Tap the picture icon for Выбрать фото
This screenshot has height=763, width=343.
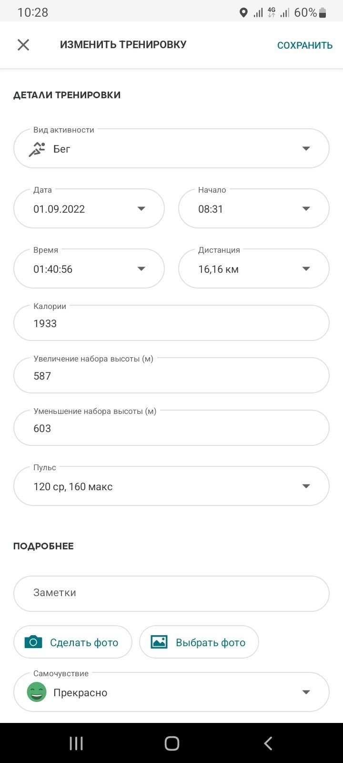(x=159, y=642)
